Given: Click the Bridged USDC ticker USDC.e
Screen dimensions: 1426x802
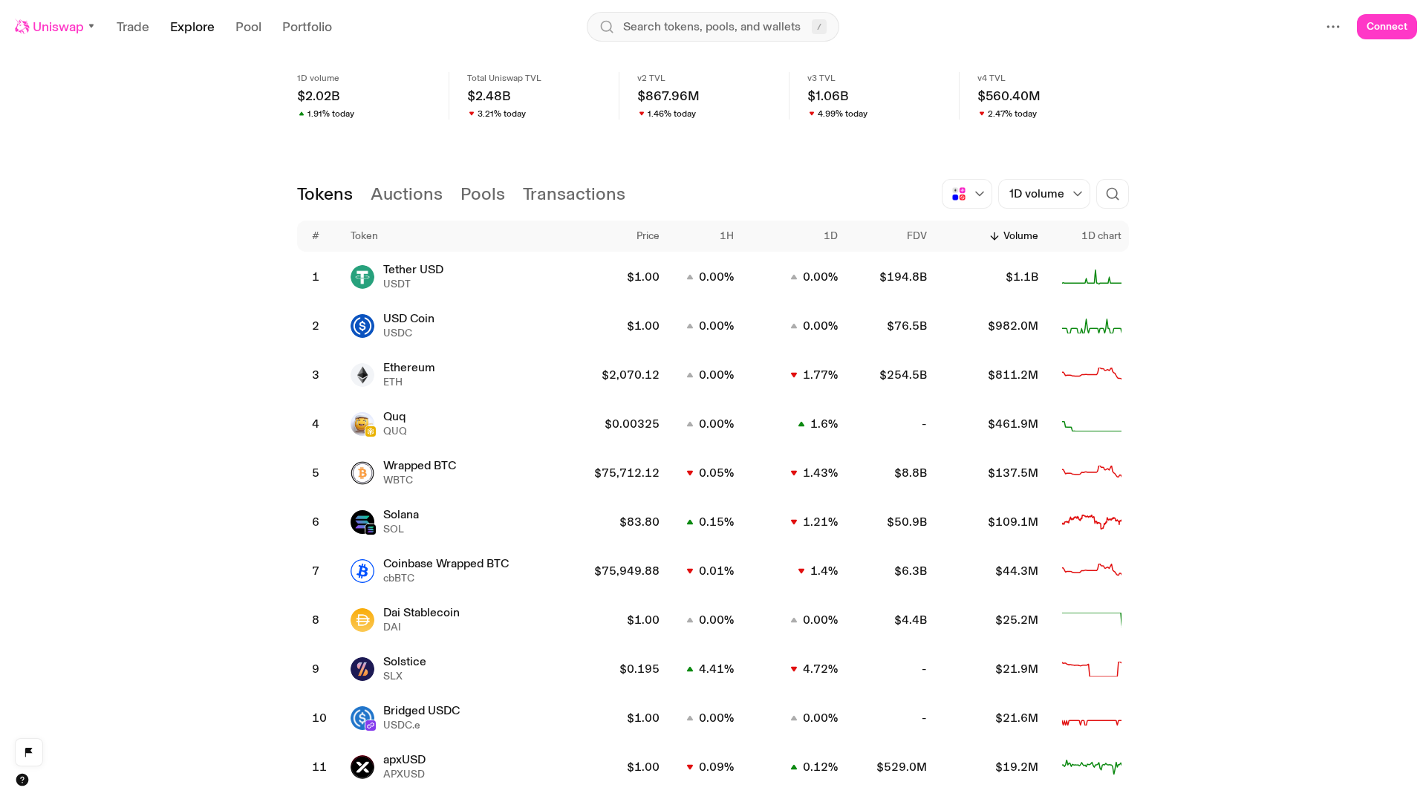Looking at the screenshot, I should 402,726.
